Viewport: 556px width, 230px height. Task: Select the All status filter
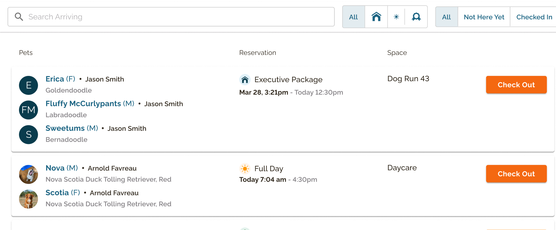point(446,17)
